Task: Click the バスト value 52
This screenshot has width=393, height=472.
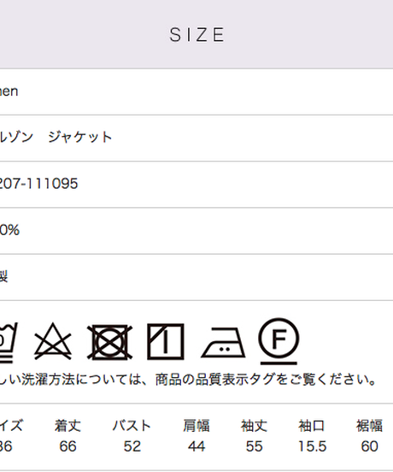Action: [132, 446]
